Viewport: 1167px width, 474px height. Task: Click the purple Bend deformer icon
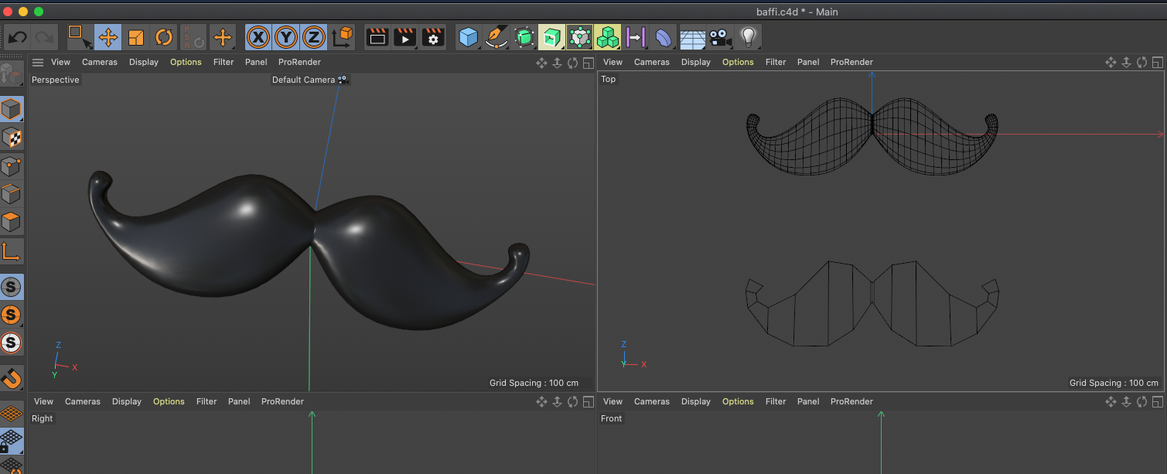coord(664,37)
